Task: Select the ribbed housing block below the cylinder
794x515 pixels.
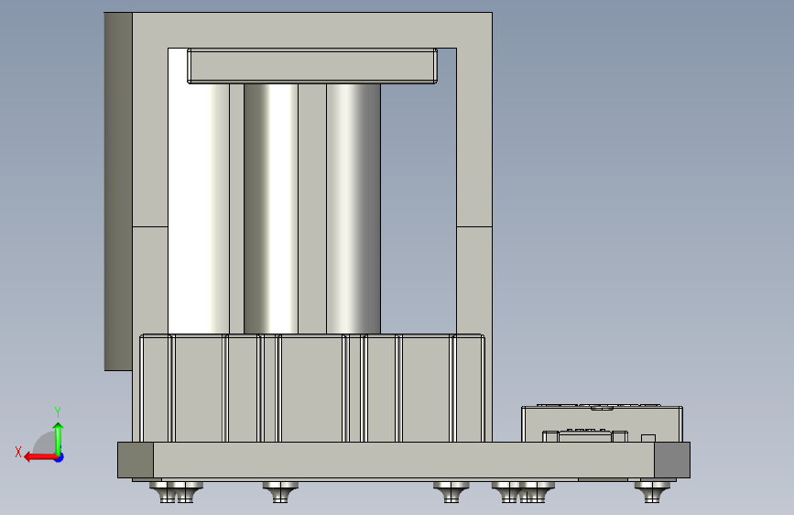Action: point(312,388)
